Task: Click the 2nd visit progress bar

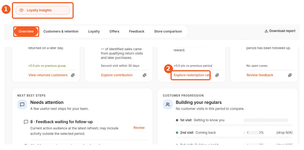Action: (x=234, y=137)
